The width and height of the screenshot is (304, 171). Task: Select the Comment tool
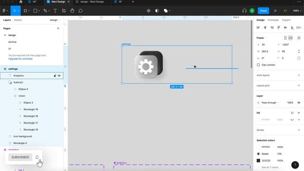(x=80, y=10)
